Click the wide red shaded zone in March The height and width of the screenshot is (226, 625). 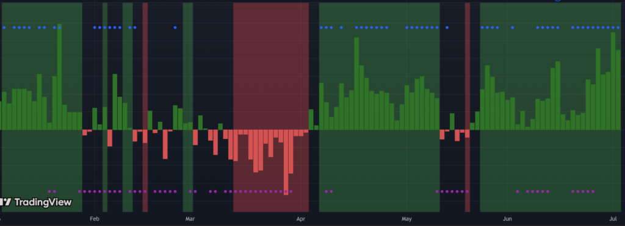coord(271,107)
